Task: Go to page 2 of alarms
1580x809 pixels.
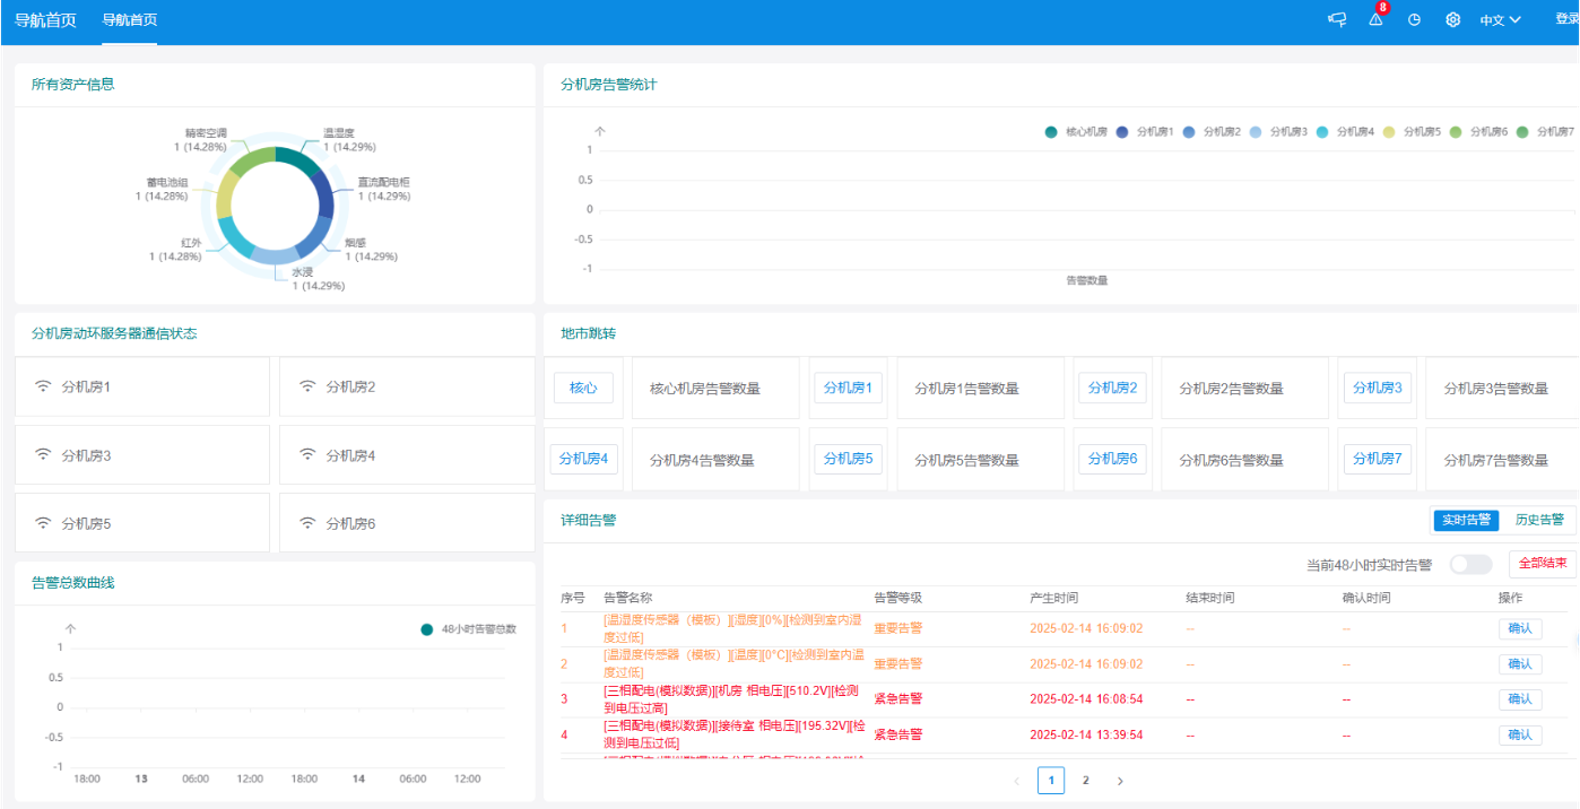Action: tap(1086, 780)
